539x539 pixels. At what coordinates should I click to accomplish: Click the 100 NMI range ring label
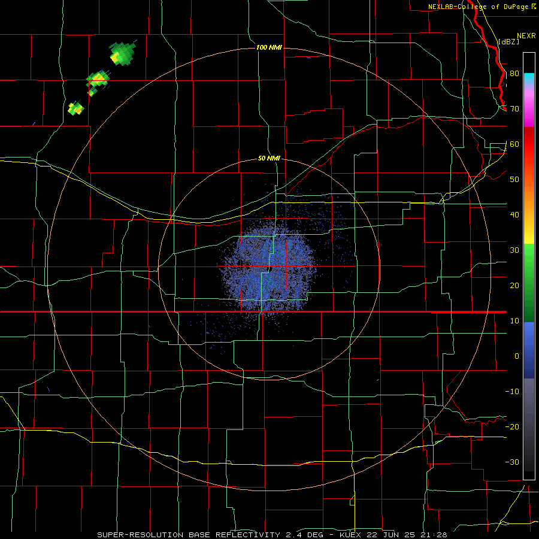coord(269,47)
